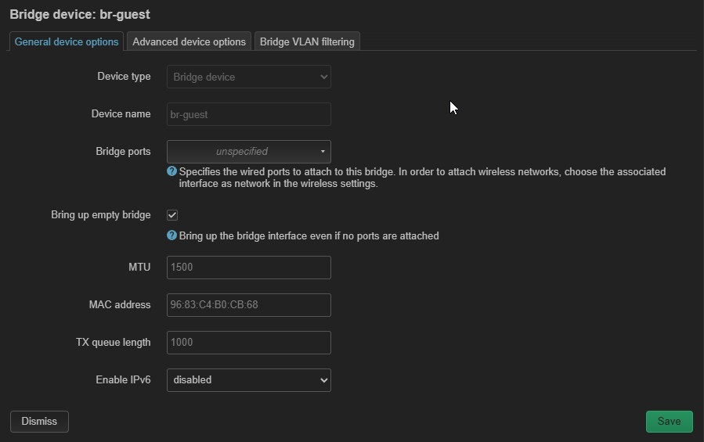Click the MAC address label
Viewport: 704px width, 442px height.
pyautogui.click(x=120, y=305)
